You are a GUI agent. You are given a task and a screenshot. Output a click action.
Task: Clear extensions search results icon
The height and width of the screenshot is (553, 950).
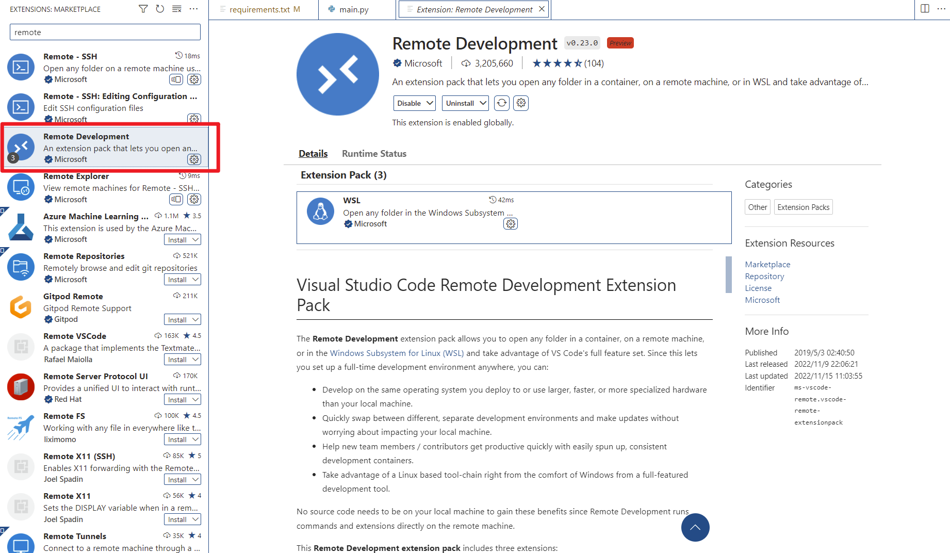coord(176,9)
